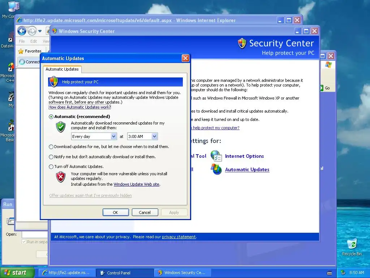Click OK in Automatic Updates dialog

coord(116,212)
